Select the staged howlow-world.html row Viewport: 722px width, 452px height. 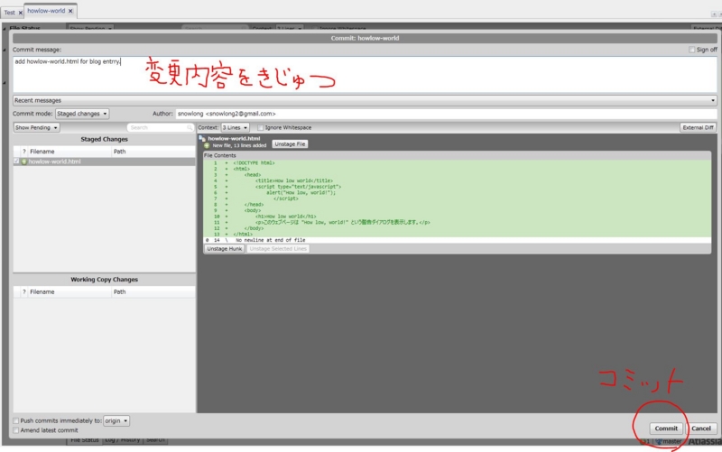coord(104,161)
